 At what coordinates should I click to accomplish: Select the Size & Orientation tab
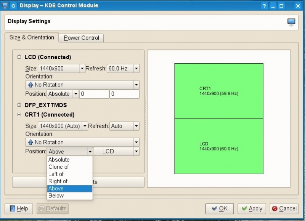point(32,37)
